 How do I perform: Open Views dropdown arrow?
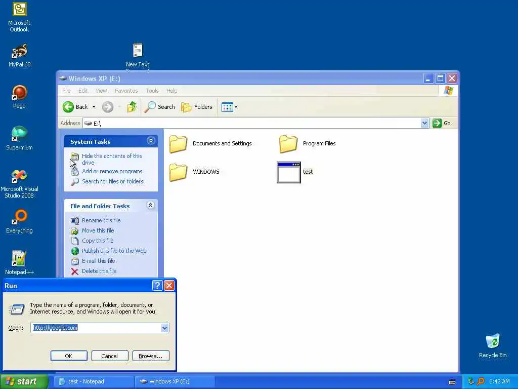[x=236, y=107]
